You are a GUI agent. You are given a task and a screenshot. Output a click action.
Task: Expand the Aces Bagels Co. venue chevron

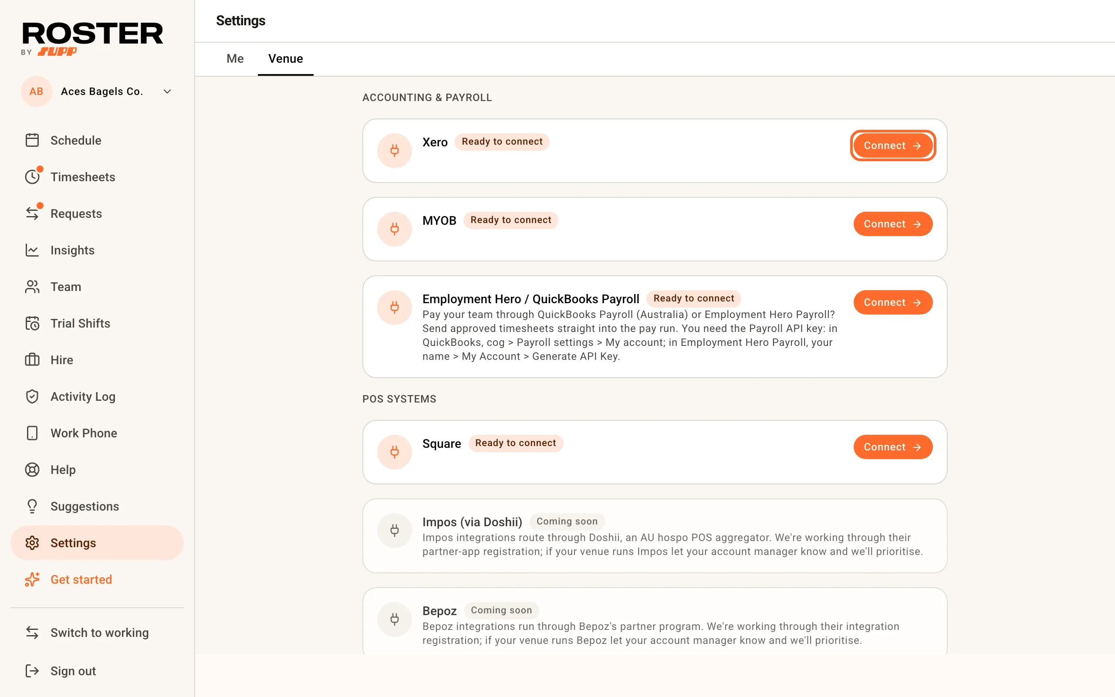167,91
